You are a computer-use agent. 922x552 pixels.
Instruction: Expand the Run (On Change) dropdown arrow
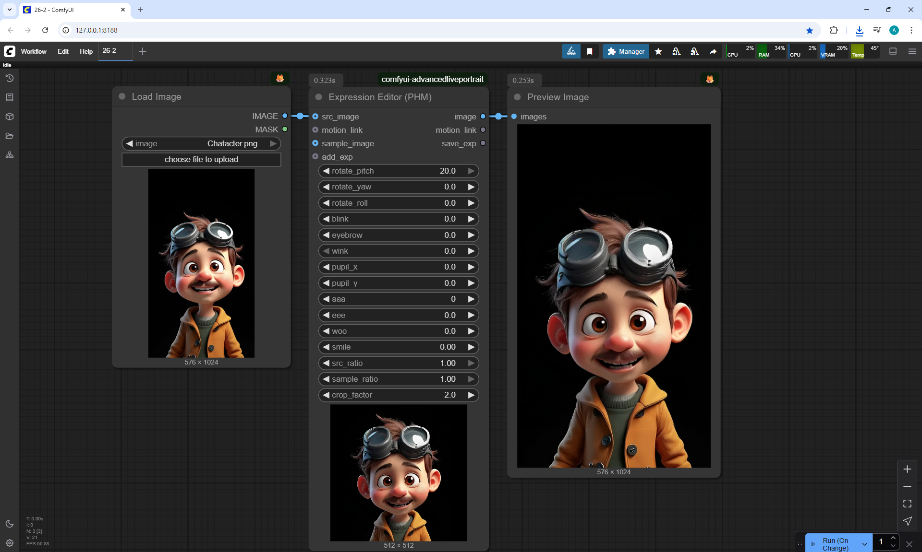click(x=864, y=544)
